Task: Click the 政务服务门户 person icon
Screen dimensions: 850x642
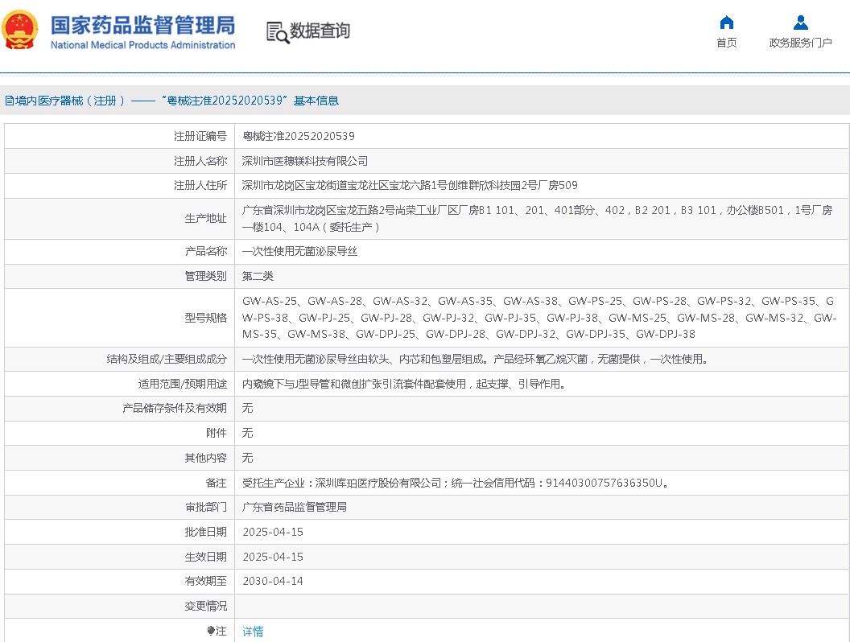Action: tap(800, 23)
